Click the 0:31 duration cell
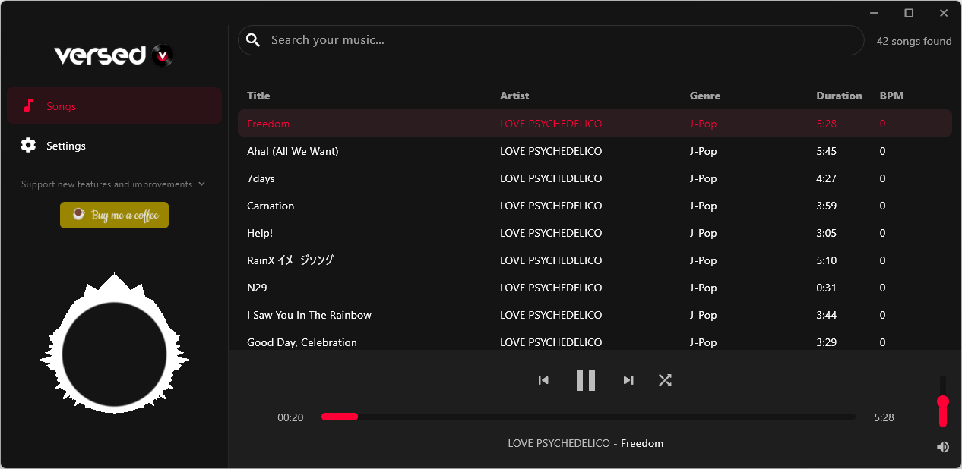The height and width of the screenshot is (469, 962). [x=826, y=288]
